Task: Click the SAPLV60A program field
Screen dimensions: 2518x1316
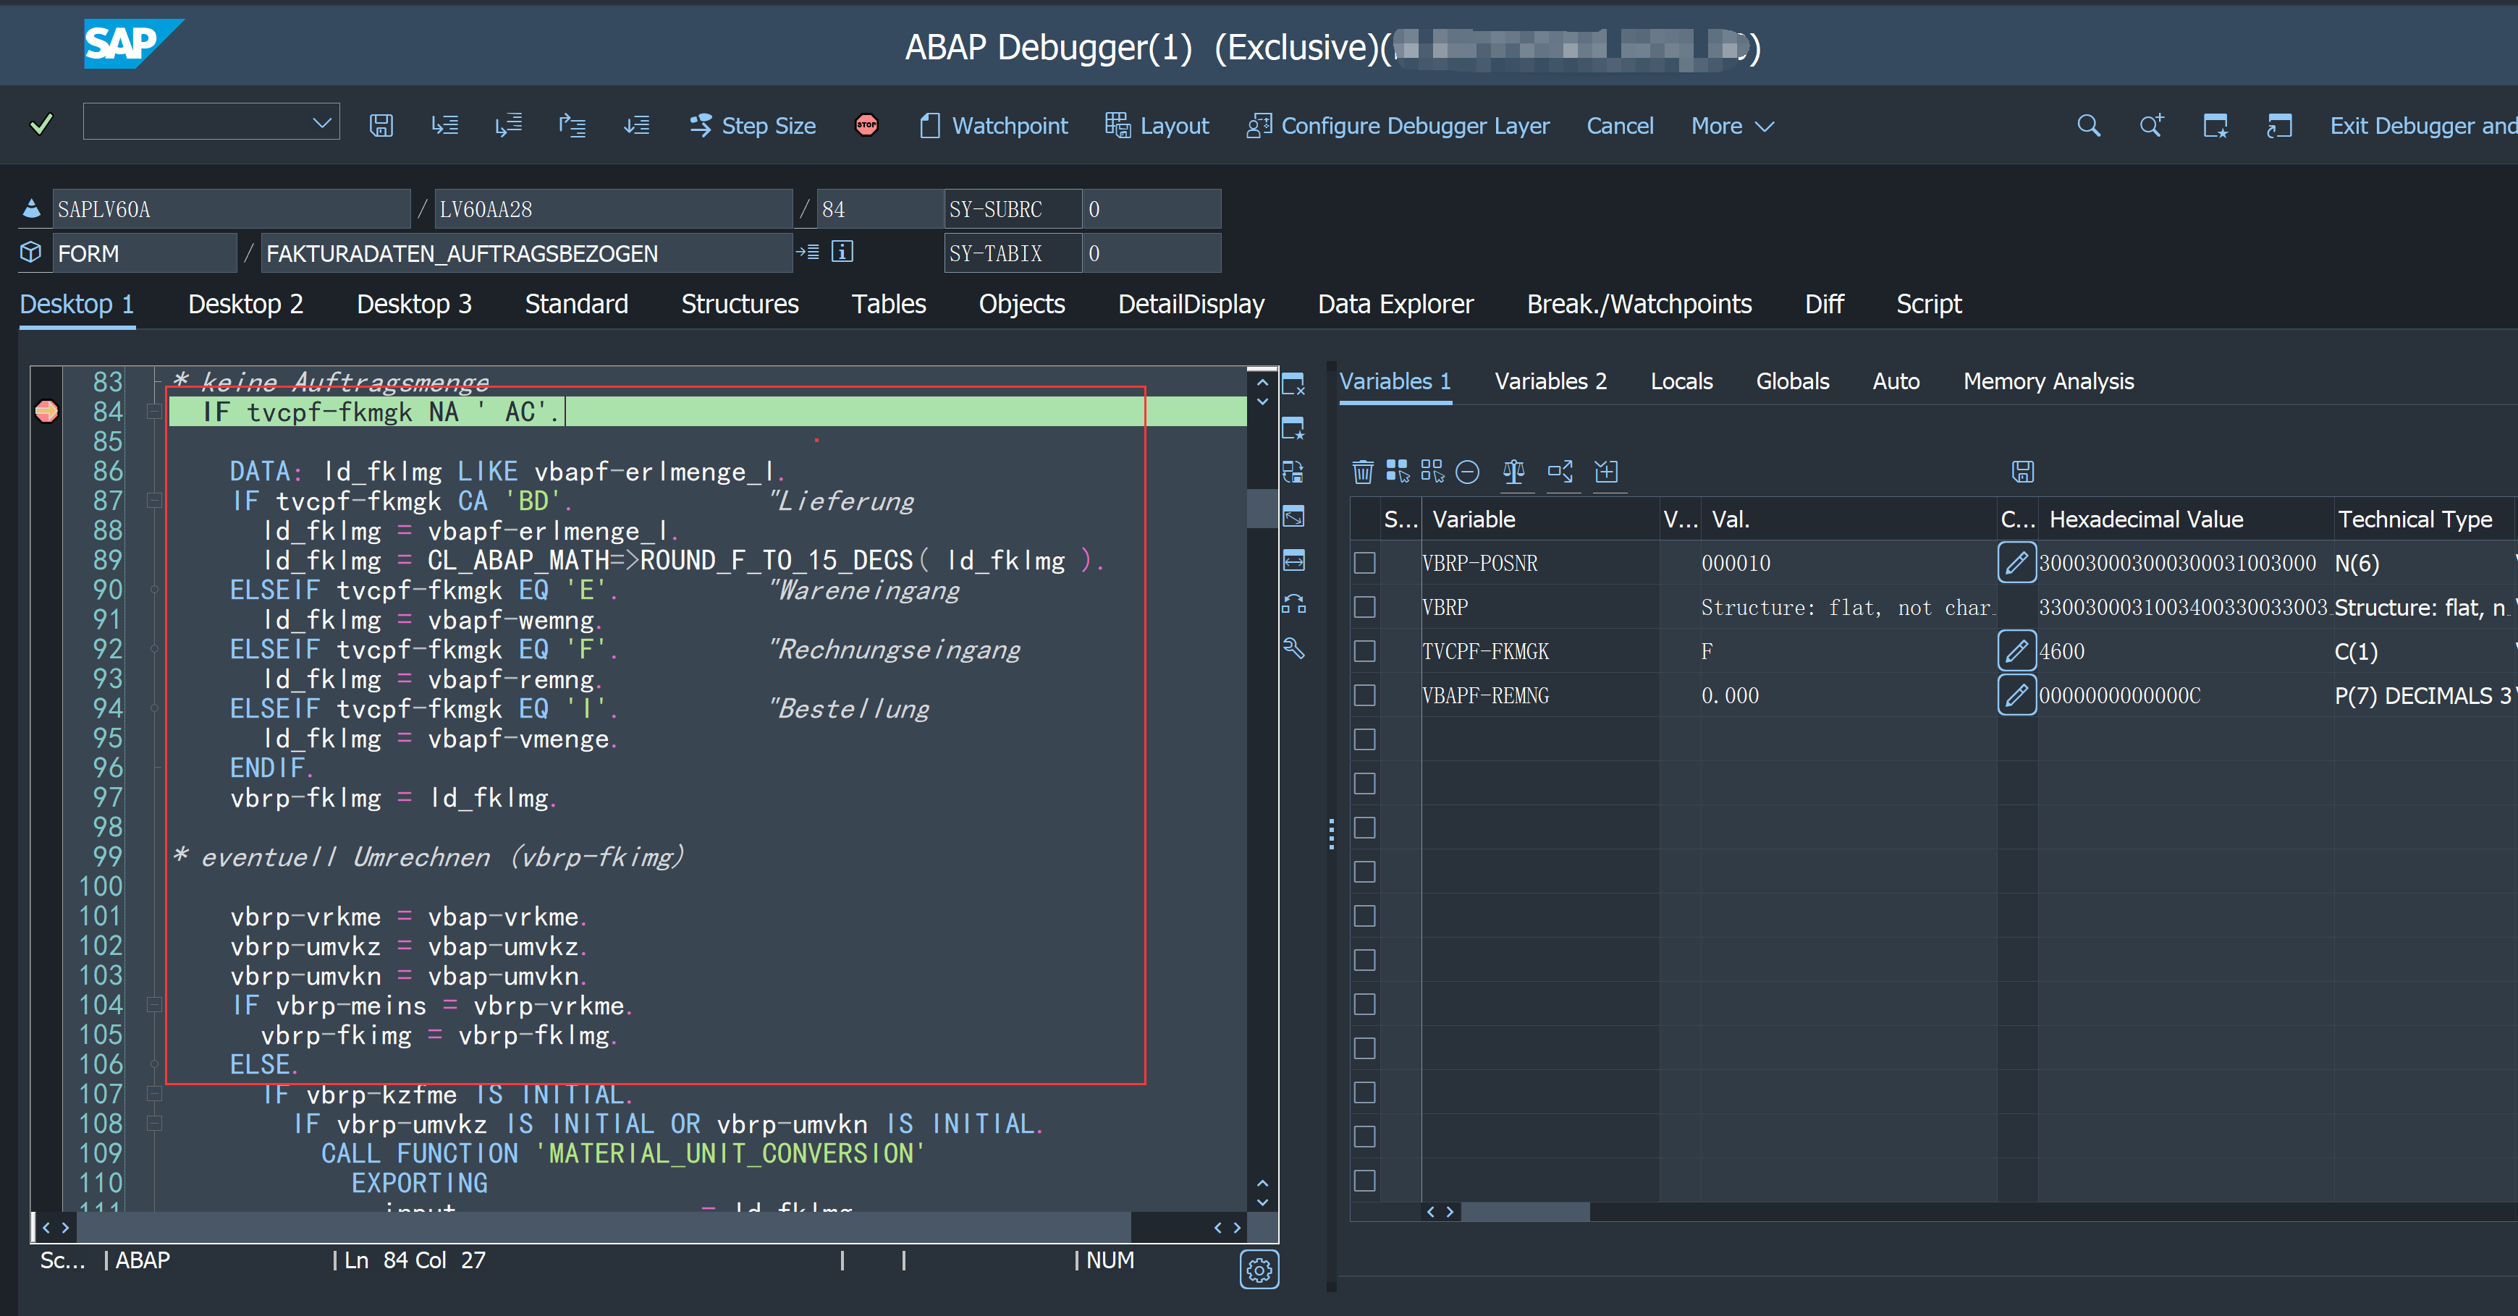Action: pos(231,209)
